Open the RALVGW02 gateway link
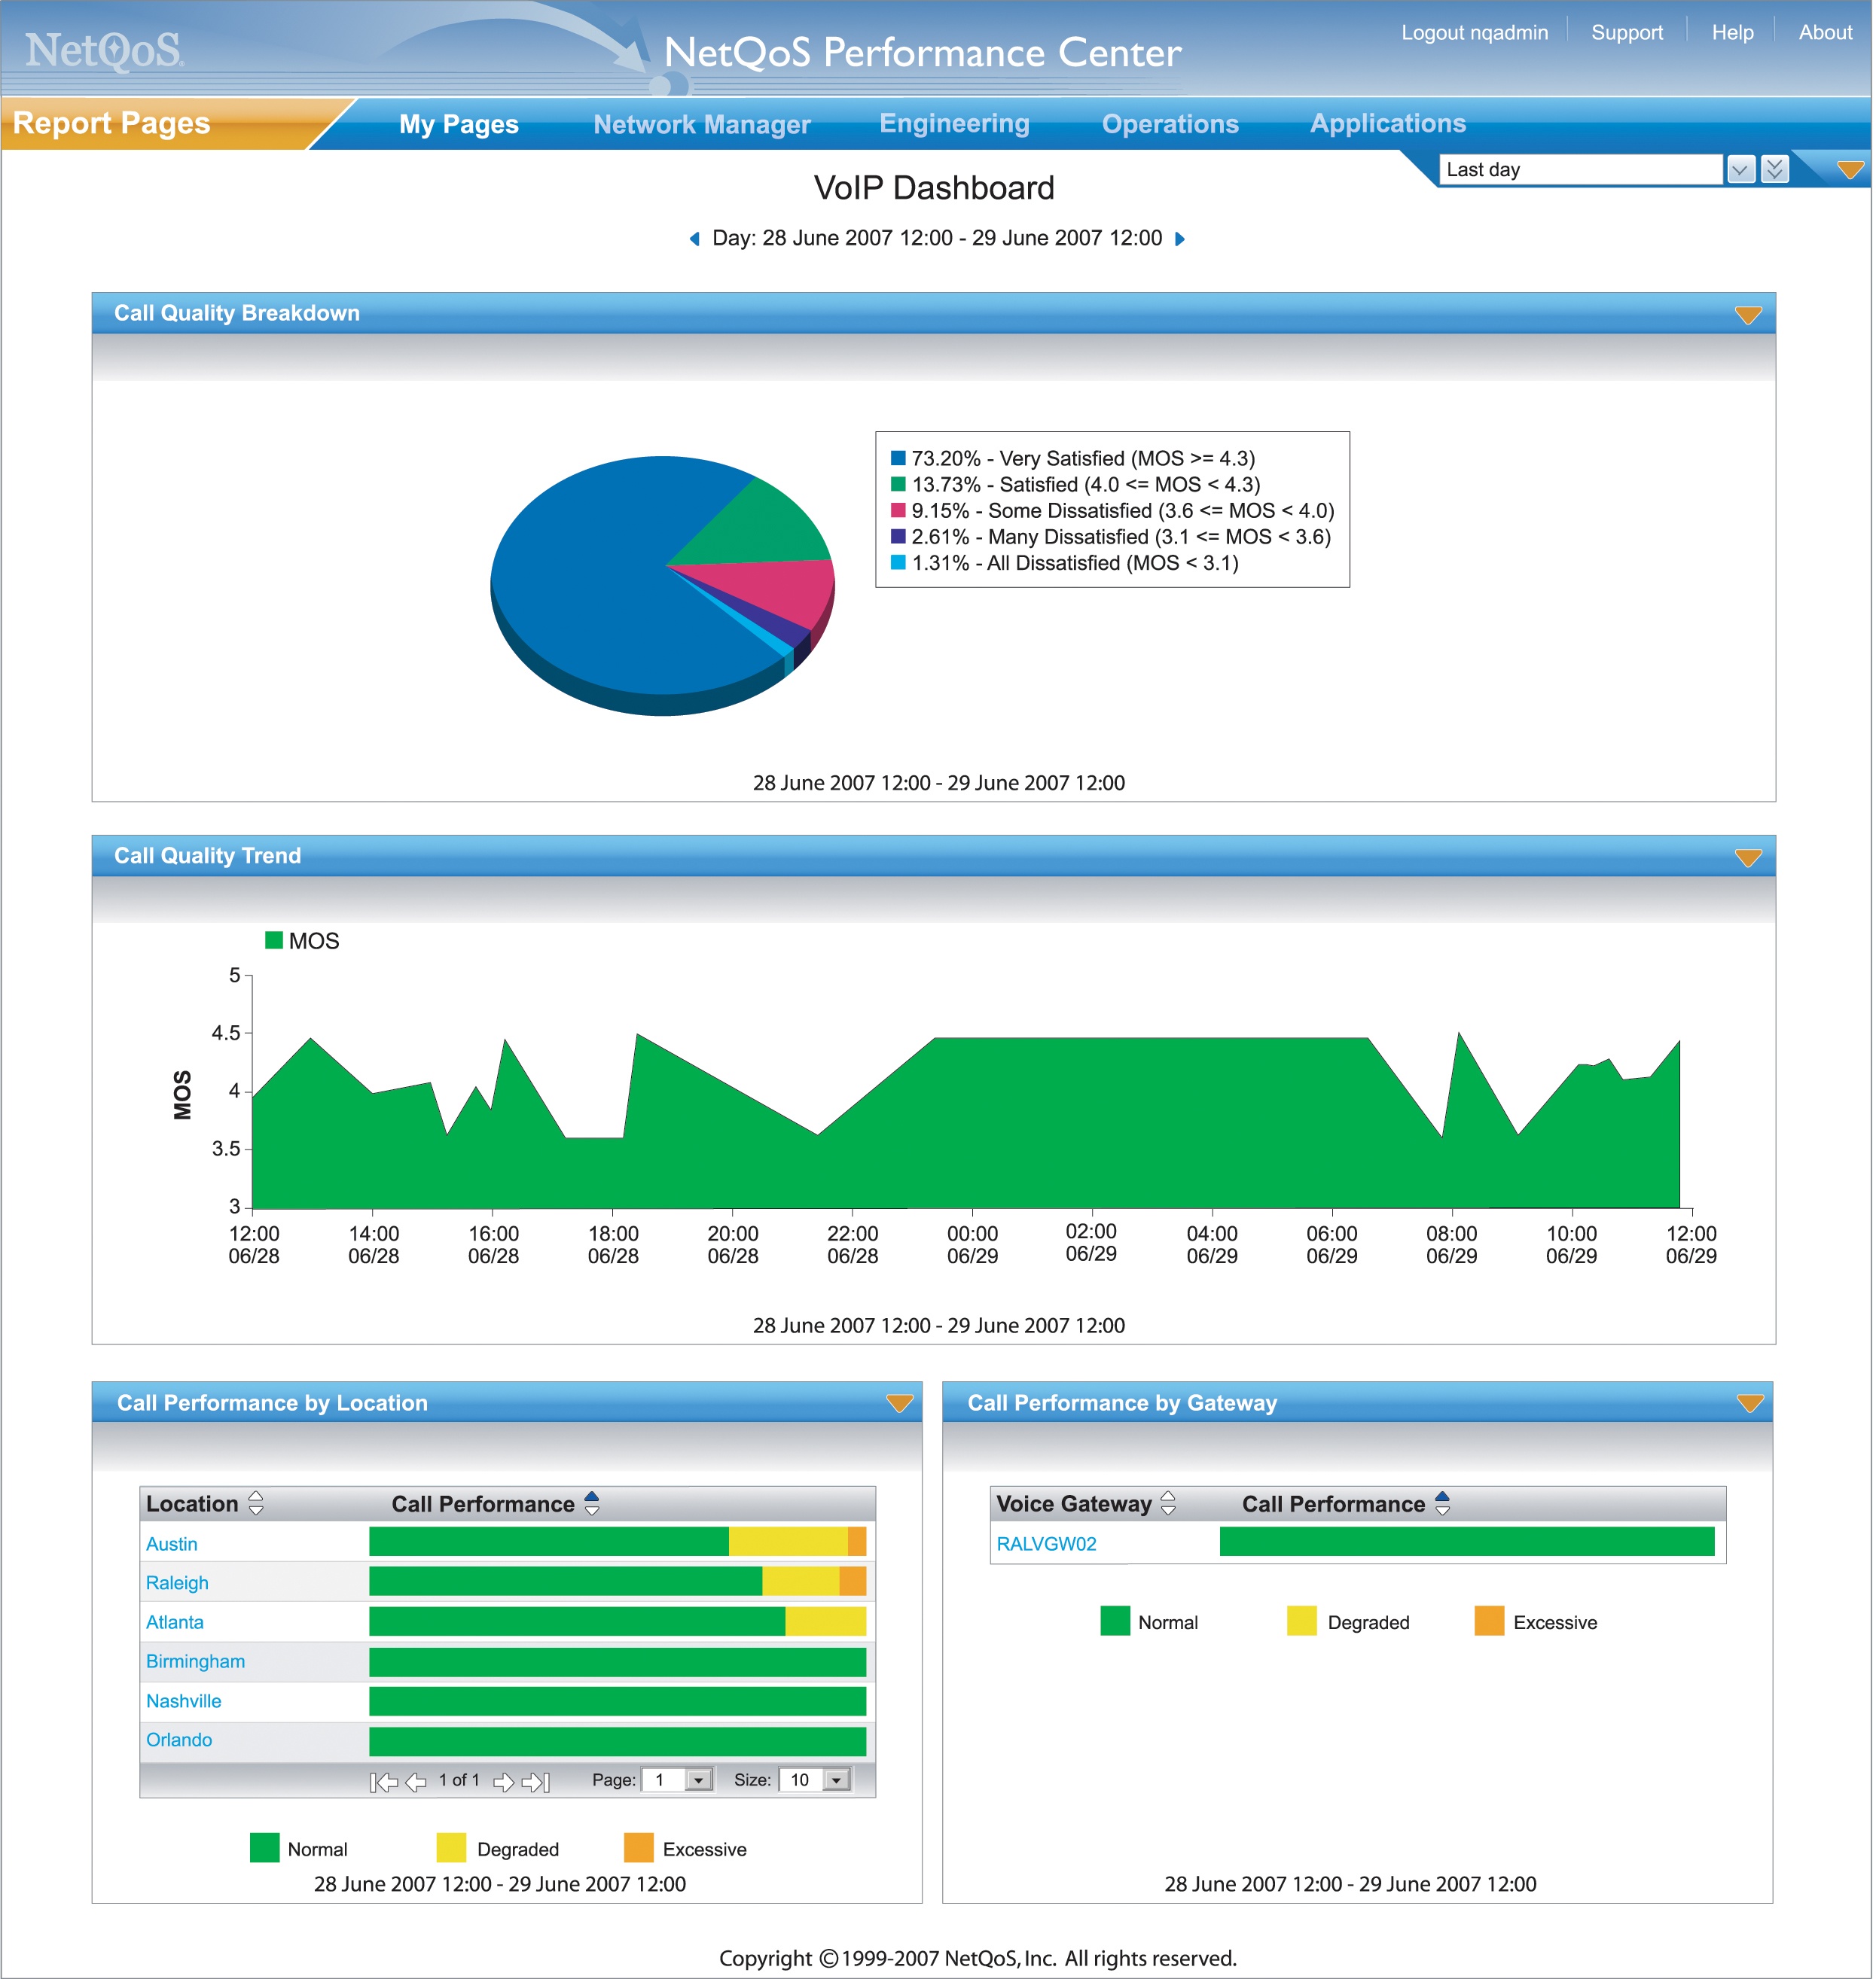Screen dimensions: 1876x1979 1046,1544
